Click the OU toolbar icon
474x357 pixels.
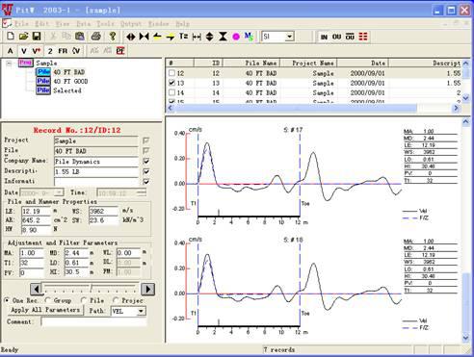pos(336,37)
